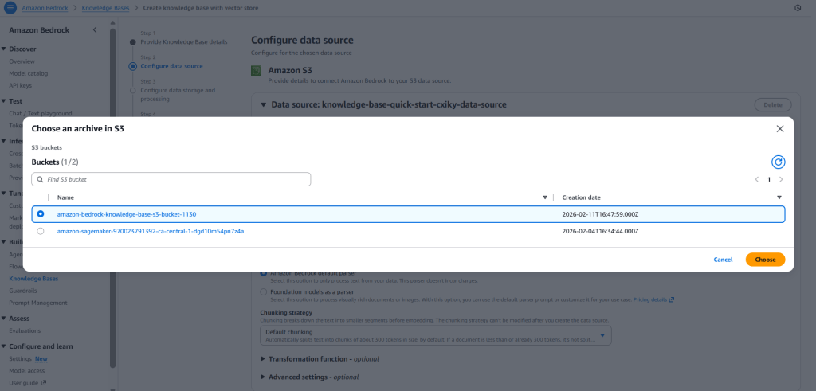Image resolution: width=816 pixels, height=391 pixels.
Task: Expand the Advanced settings section
Action: click(264, 377)
